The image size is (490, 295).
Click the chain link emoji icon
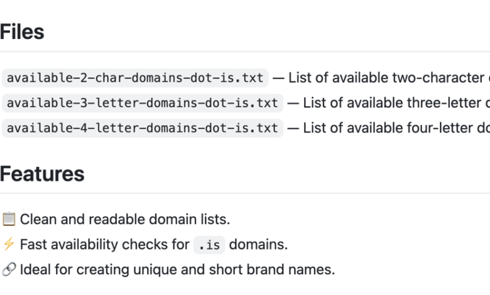tap(9, 269)
